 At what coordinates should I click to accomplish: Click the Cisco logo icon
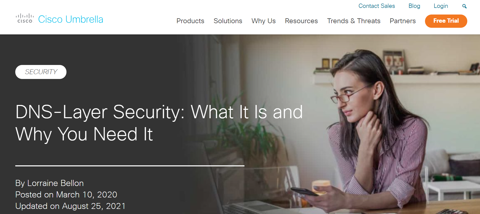pos(25,19)
